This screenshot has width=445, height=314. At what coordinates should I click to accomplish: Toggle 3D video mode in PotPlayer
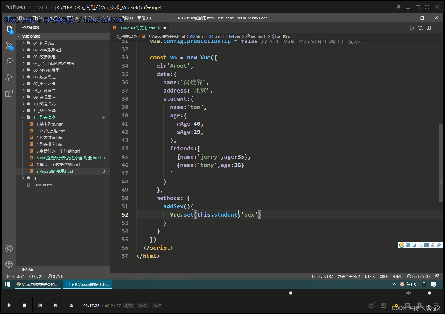click(x=383, y=305)
